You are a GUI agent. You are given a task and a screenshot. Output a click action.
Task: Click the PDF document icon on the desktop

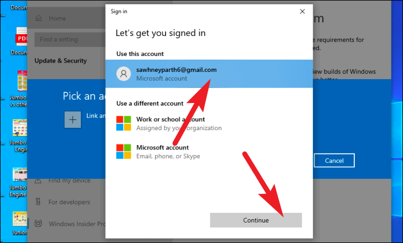click(22, 37)
